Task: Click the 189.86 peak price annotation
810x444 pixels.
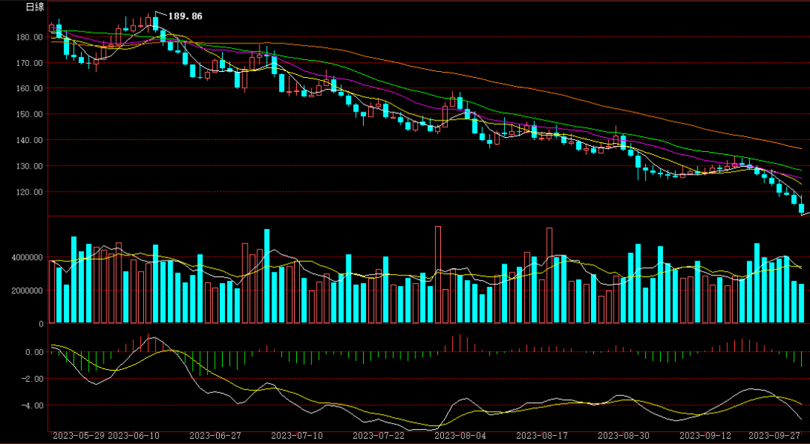Action: pyautogui.click(x=184, y=16)
